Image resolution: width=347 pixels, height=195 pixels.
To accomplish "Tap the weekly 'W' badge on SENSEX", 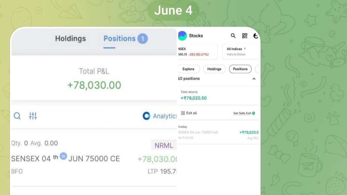I will point(63,156).
